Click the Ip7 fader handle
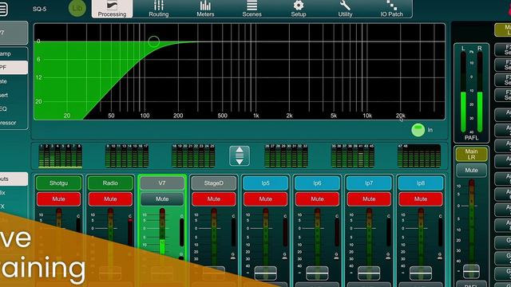Image resolution: width=511 pixels, height=287 pixels. click(369, 273)
